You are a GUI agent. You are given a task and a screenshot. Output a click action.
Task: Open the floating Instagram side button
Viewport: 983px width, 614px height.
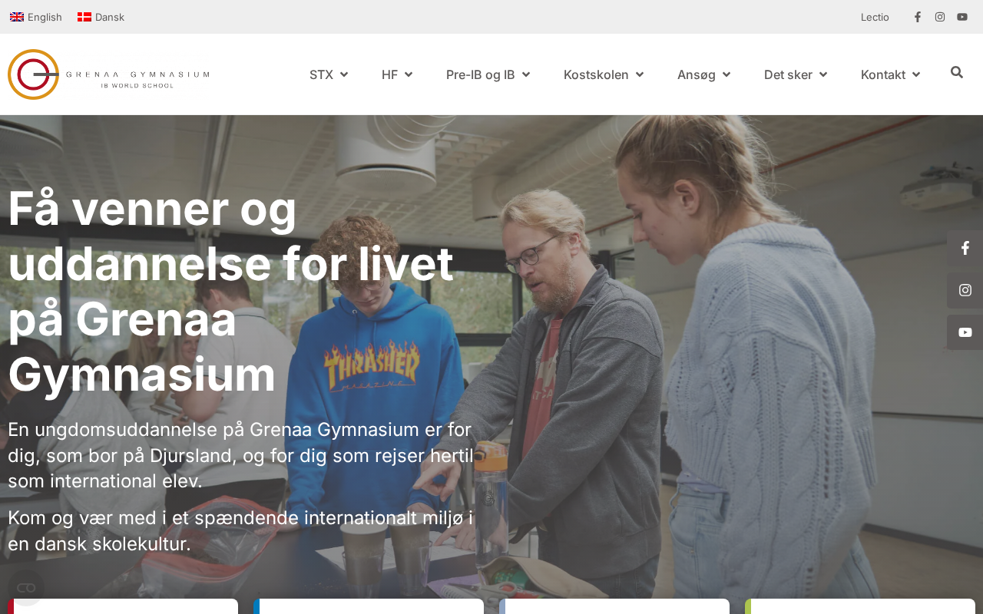point(965,290)
